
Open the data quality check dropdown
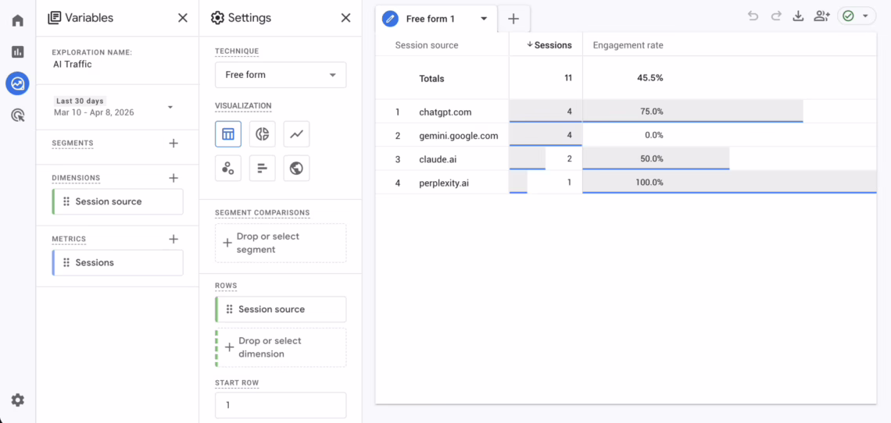(857, 16)
